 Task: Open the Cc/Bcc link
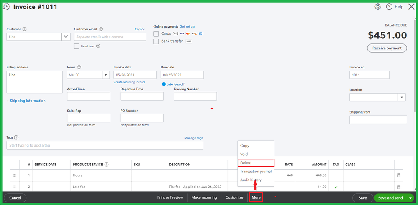pyautogui.click(x=140, y=29)
